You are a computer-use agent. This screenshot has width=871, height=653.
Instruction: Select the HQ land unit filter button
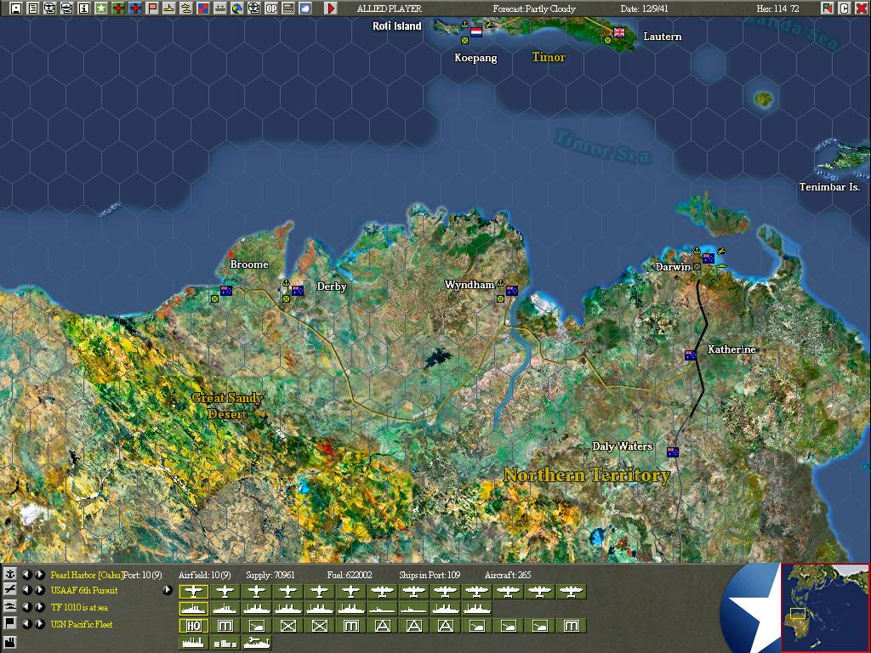(x=193, y=626)
